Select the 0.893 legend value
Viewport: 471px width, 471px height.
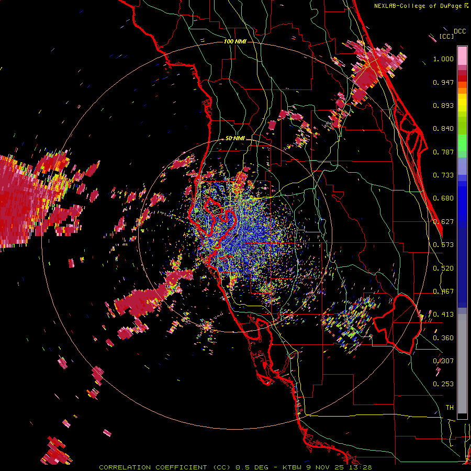click(x=443, y=105)
